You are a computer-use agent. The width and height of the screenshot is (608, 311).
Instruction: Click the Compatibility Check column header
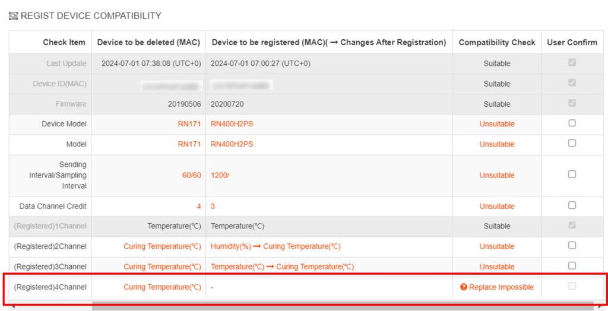(x=497, y=43)
